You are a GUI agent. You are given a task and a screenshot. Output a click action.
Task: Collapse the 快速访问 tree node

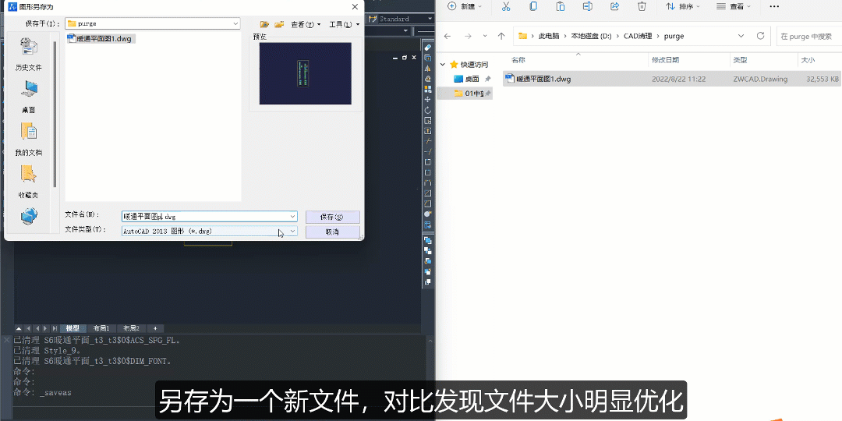tap(443, 65)
